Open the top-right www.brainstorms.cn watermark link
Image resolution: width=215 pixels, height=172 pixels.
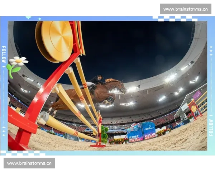pos(185,9)
